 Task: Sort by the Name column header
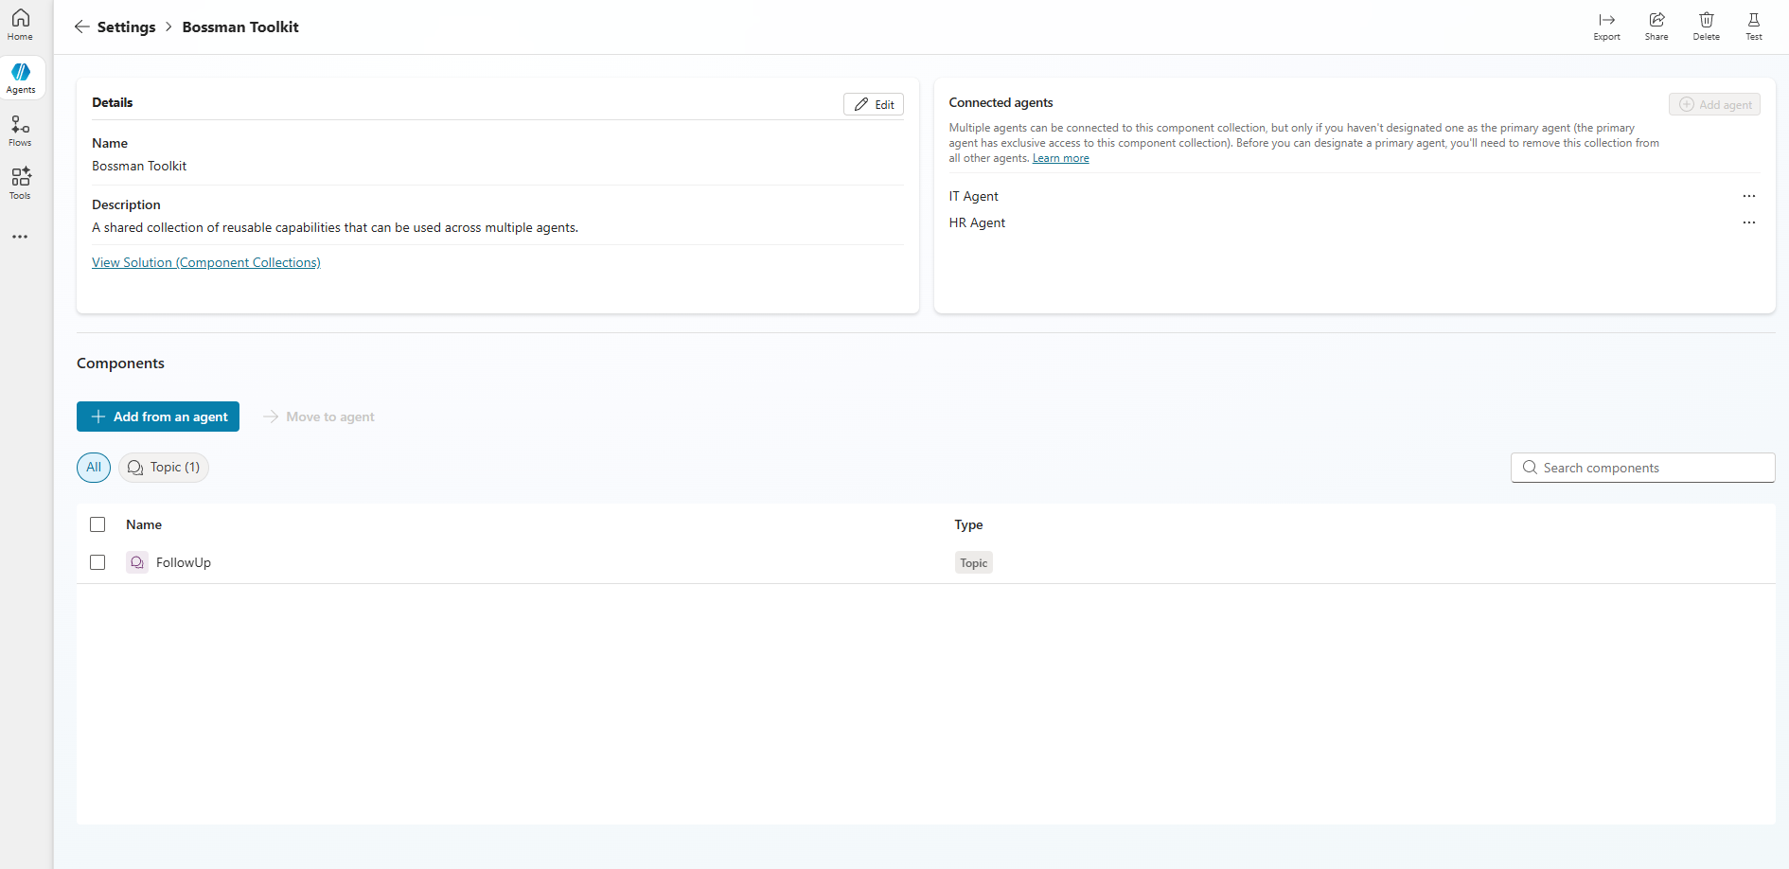click(x=144, y=524)
